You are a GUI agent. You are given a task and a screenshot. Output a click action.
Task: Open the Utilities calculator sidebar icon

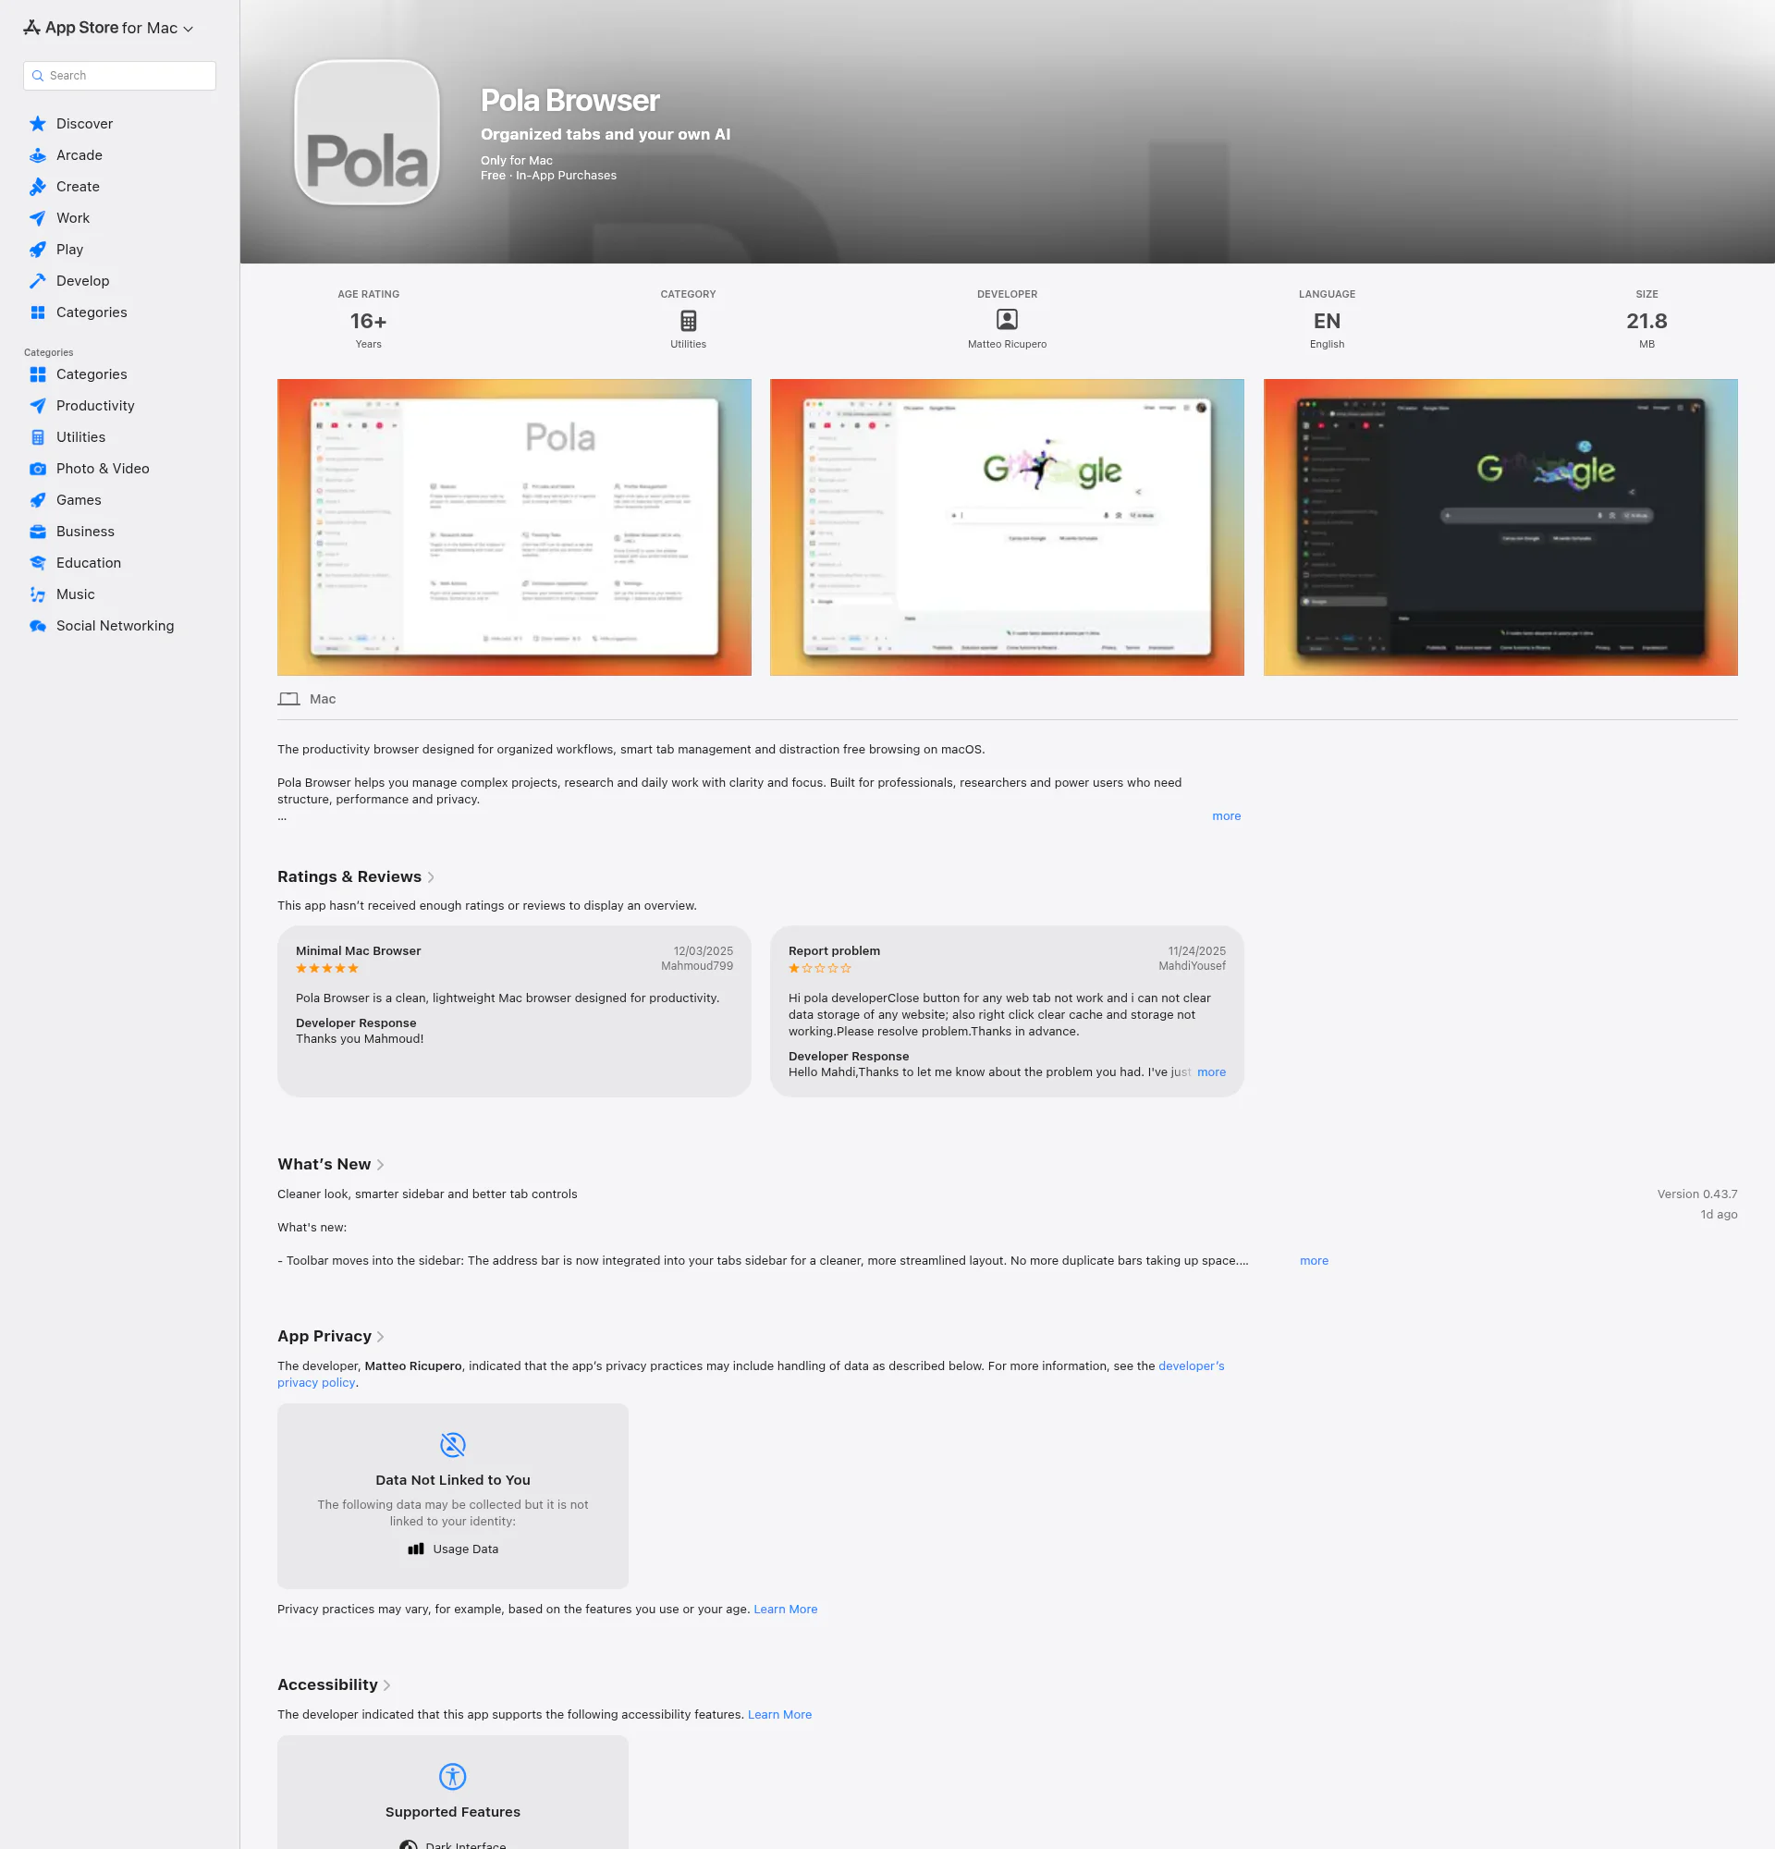[38, 436]
